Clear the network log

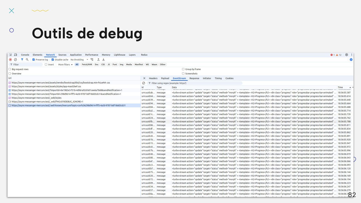(x=16, y=60)
